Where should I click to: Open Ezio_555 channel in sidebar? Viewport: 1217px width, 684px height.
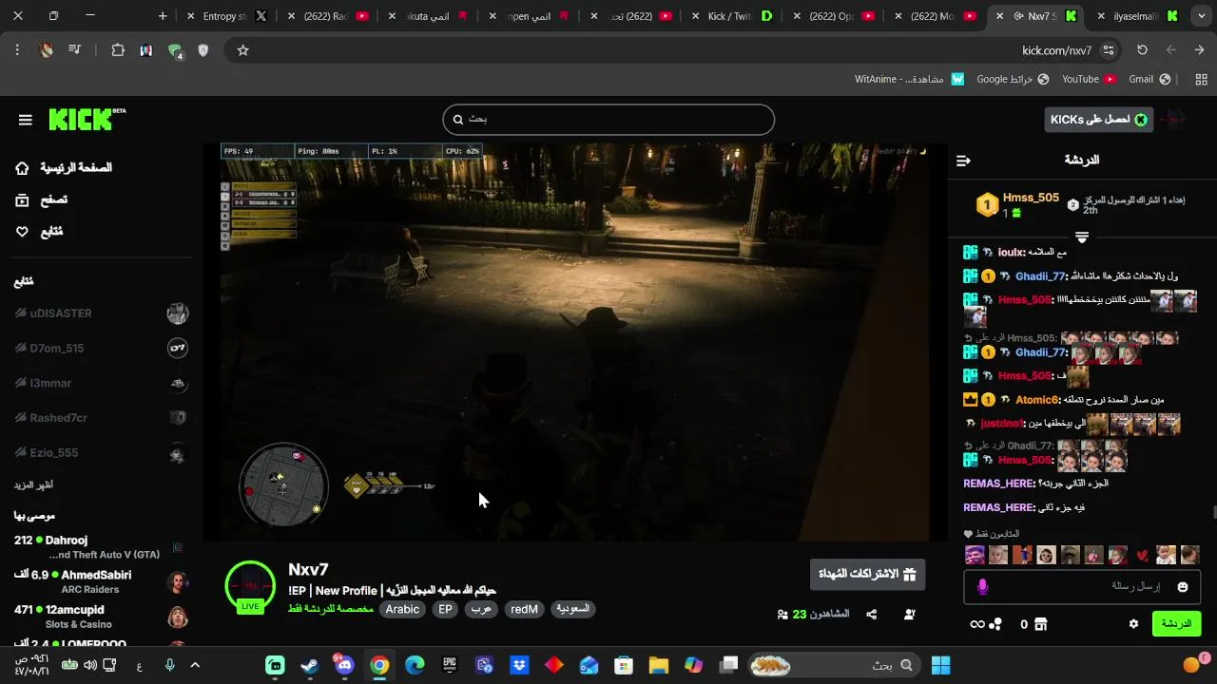click(101, 453)
